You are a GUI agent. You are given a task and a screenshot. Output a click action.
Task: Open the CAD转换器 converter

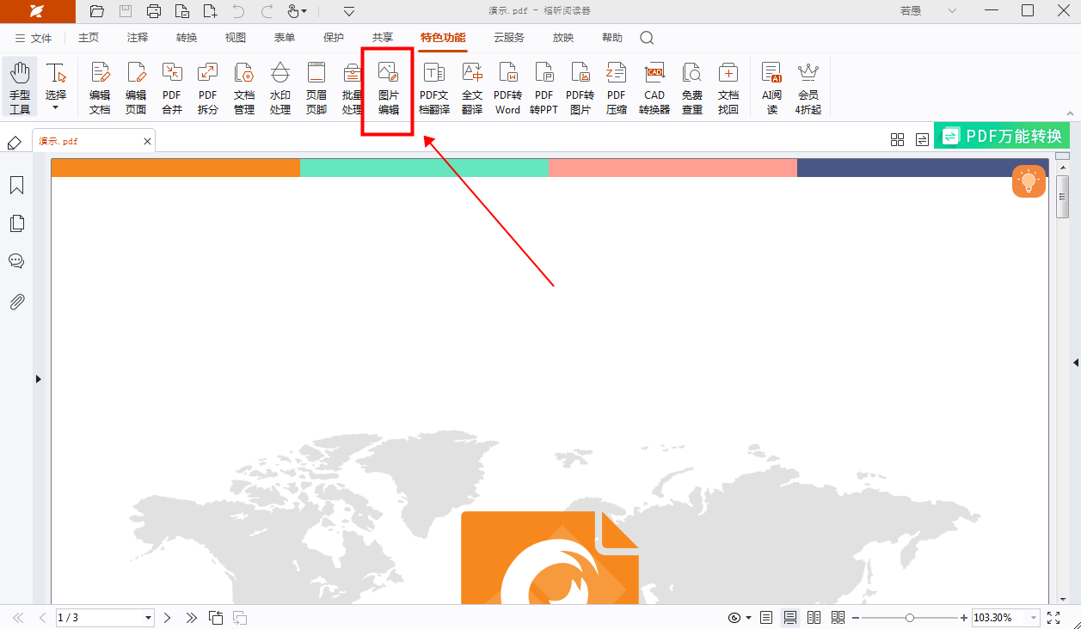point(654,89)
